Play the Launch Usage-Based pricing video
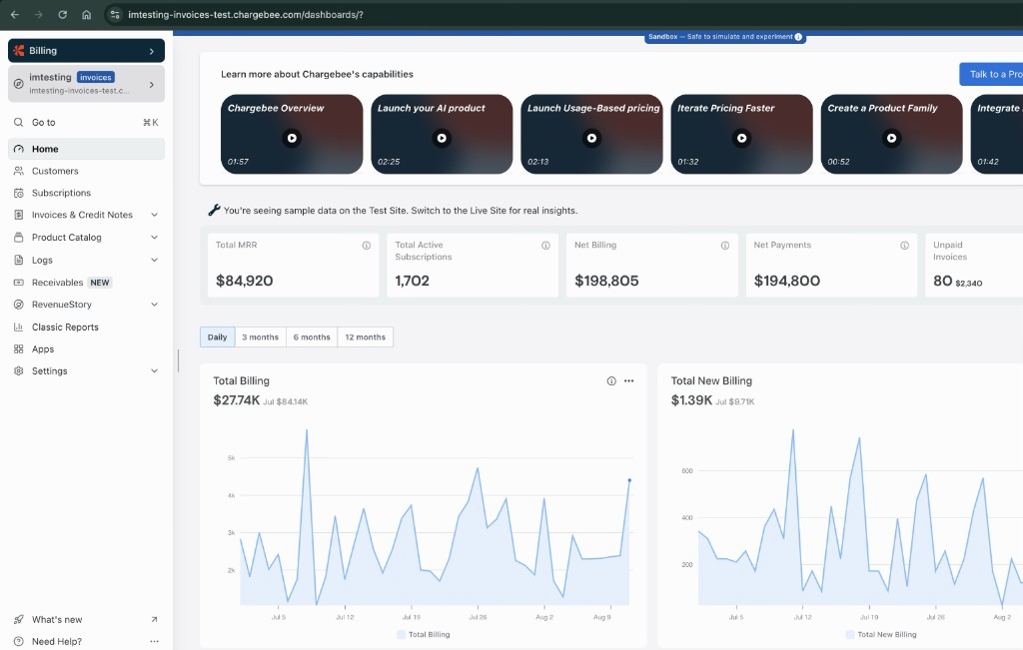This screenshot has height=650, width=1023. [x=591, y=138]
